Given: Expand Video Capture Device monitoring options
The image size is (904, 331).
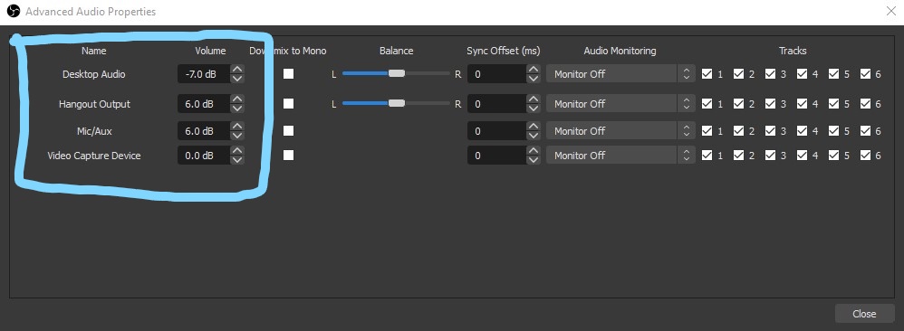Looking at the screenshot, I should click(x=620, y=155).
